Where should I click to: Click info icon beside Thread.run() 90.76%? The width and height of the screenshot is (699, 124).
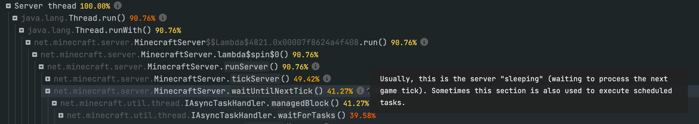point(163,18)
